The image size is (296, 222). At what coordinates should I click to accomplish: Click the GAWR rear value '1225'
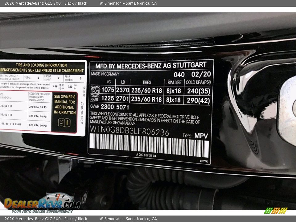108,98
